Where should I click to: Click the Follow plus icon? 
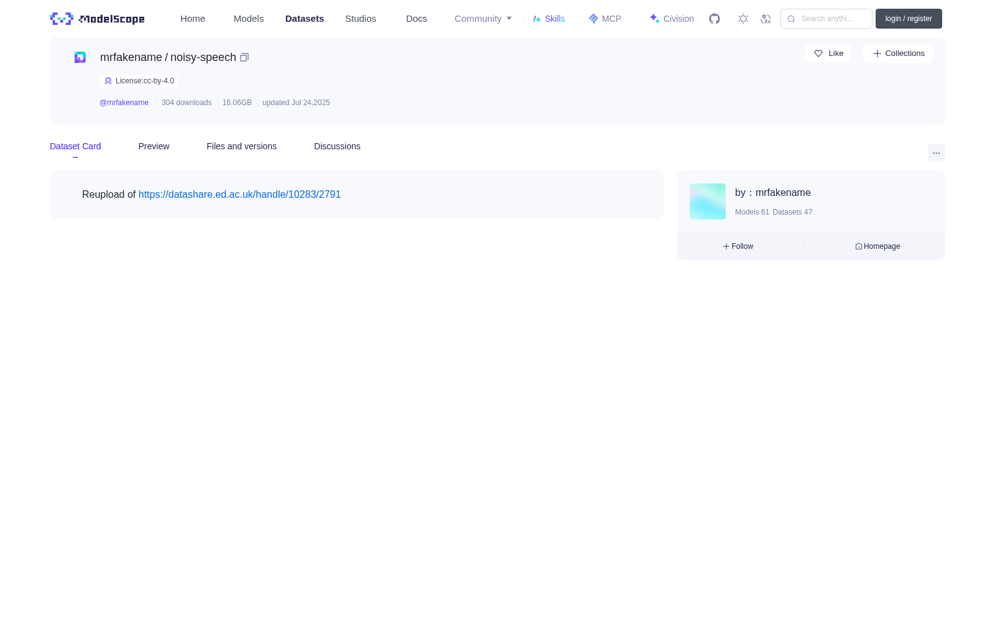726,246
